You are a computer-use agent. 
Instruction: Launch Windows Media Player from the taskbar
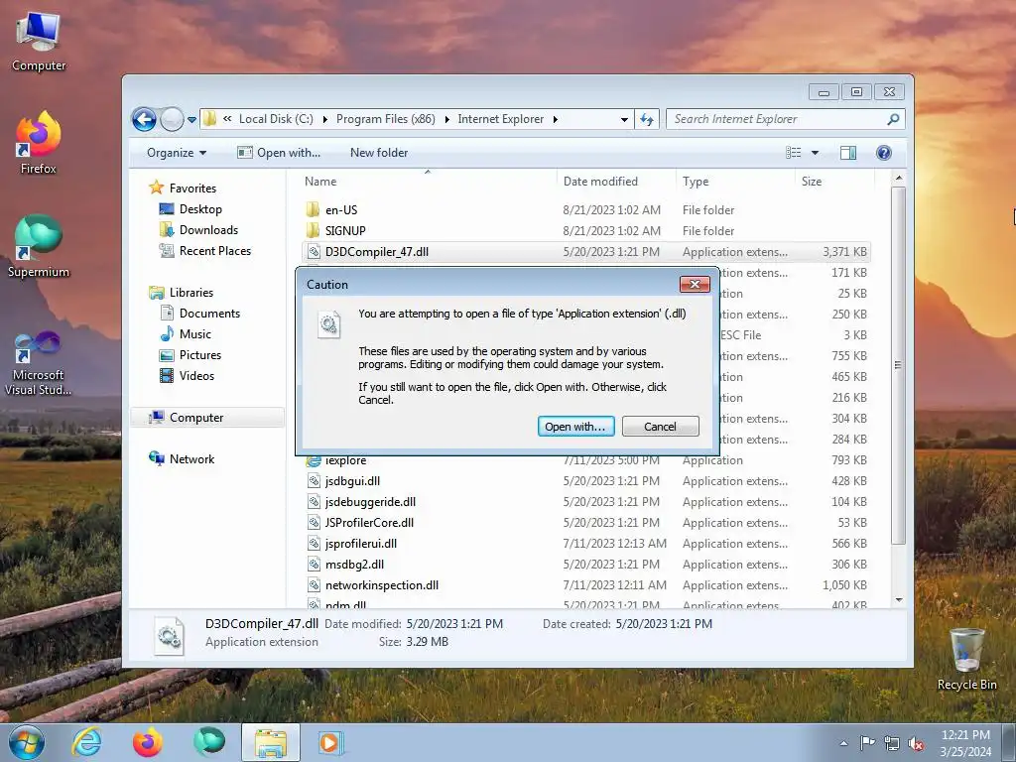click(x=330, y=742)
